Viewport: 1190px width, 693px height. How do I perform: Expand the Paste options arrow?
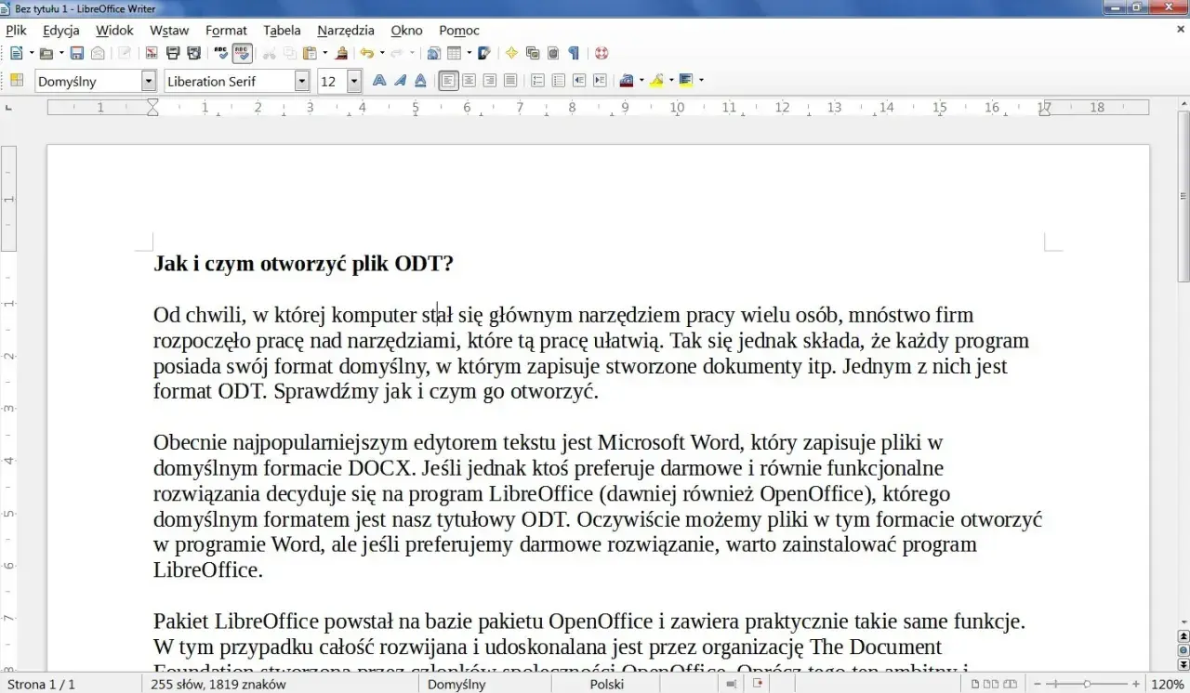click(x=325, y=54)
